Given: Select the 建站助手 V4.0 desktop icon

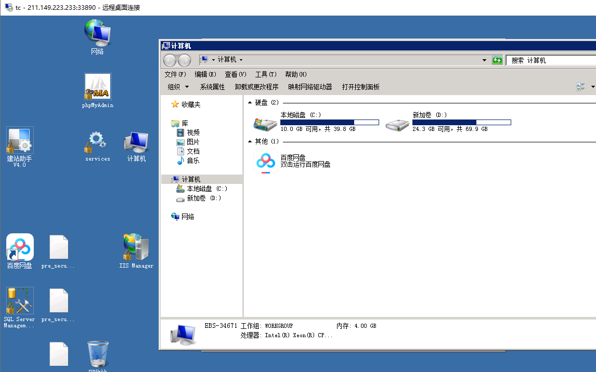Looking at the screenshot, I should [x=20, y=147].
